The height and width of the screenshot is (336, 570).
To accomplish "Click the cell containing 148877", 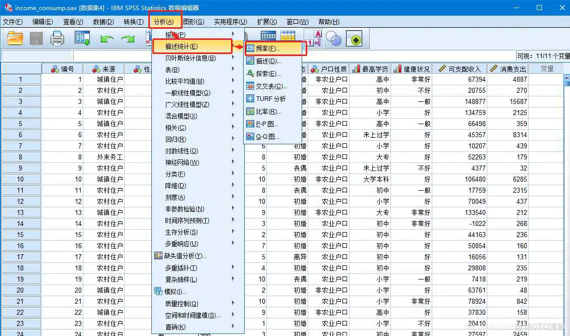I will click(460, 101).
